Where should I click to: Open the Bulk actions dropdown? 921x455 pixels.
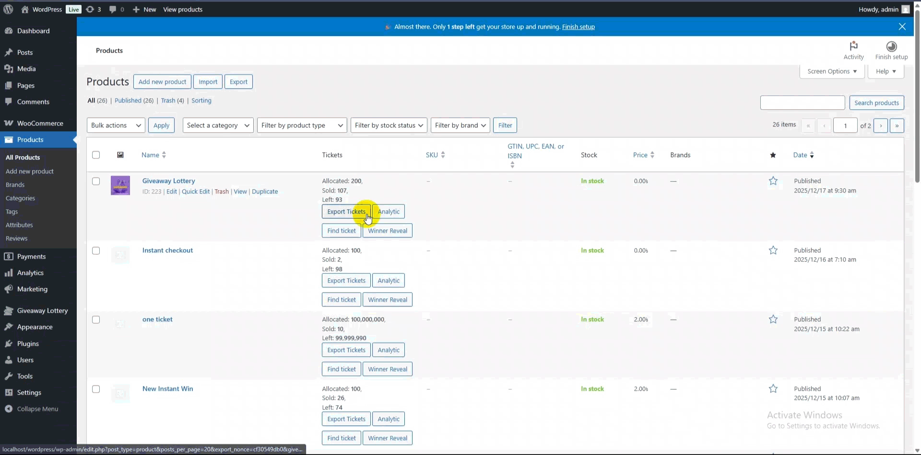(x=116, y=125)
